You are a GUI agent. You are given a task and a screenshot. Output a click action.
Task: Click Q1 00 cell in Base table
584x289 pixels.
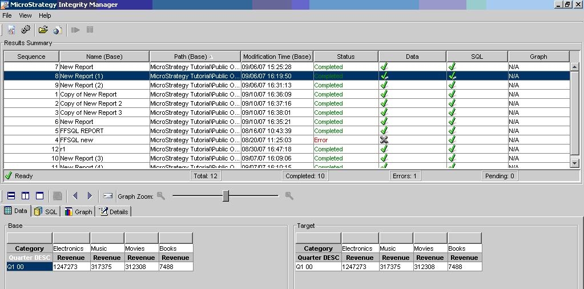click(29, 267)
